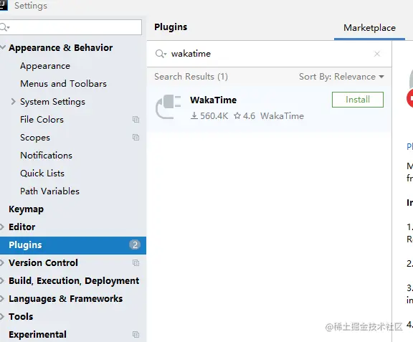Expand the System Settings tree node

13,102
